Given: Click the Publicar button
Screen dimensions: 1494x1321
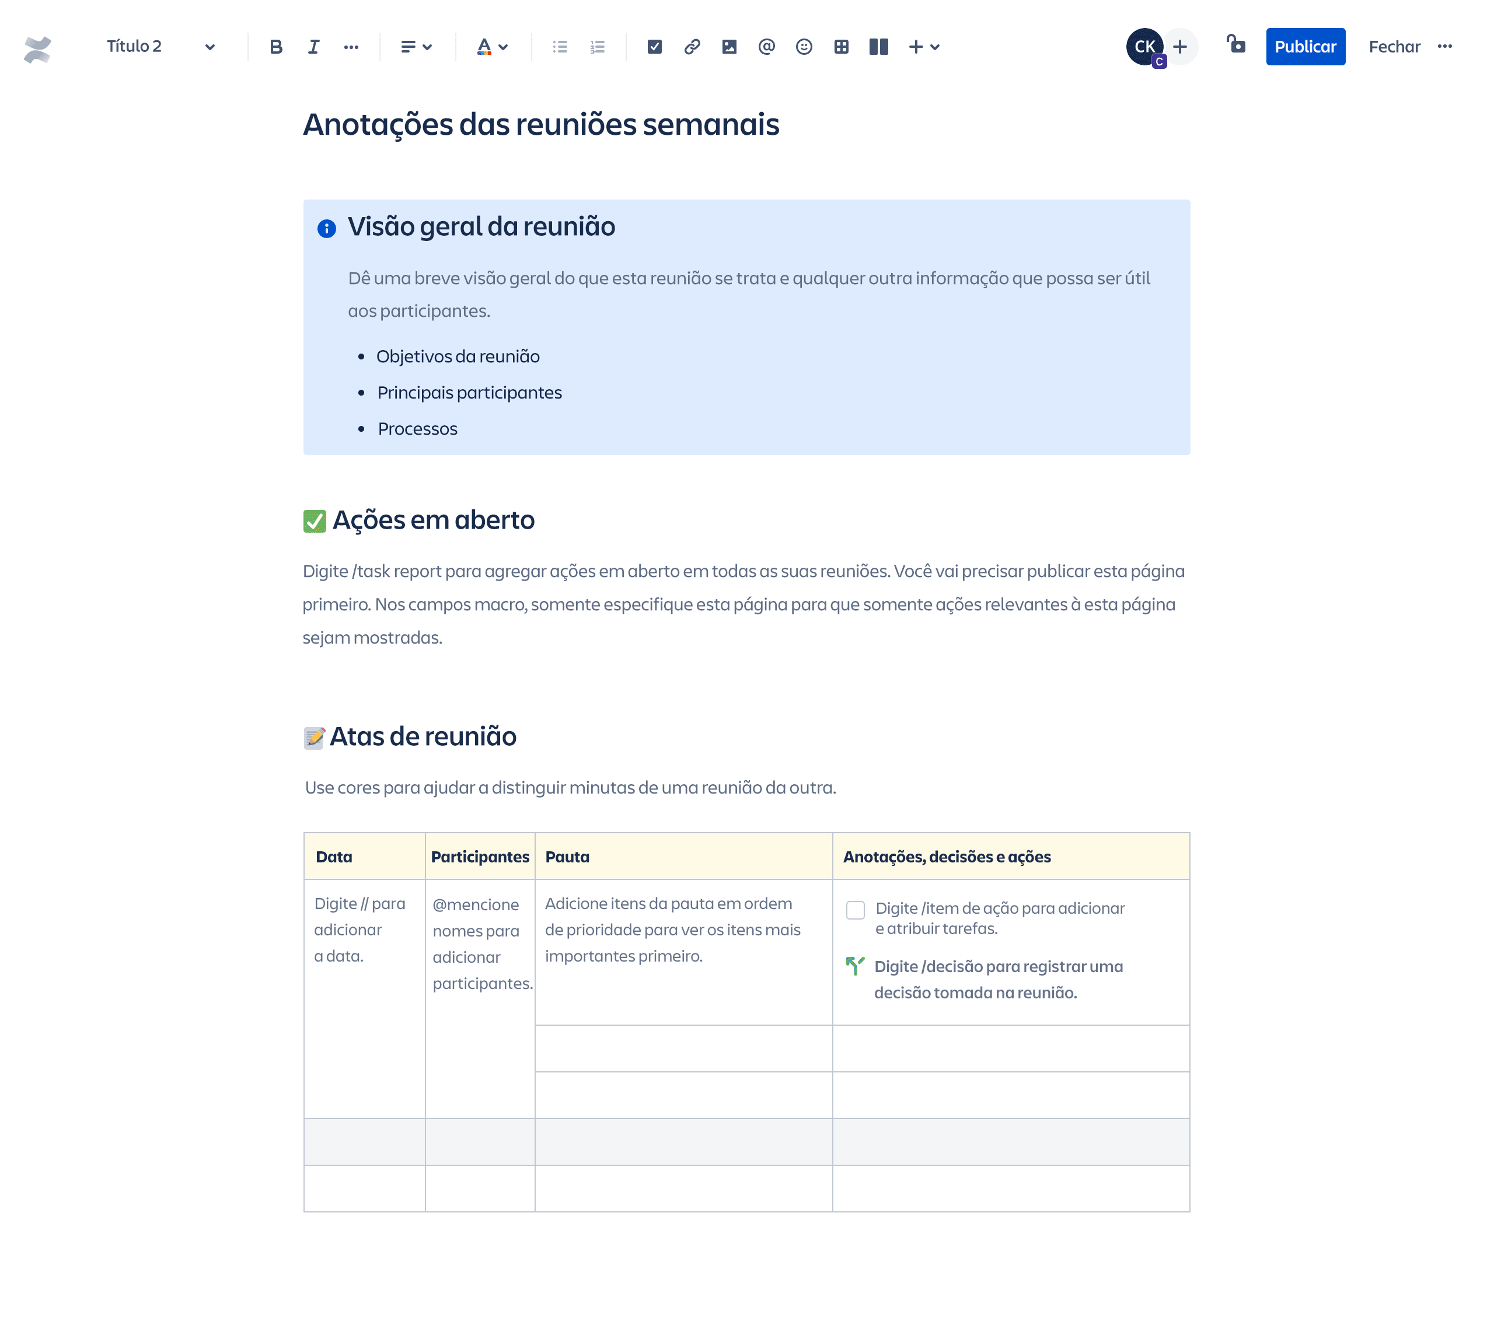Looking at the screenshot, I should tap(1305, 47).
